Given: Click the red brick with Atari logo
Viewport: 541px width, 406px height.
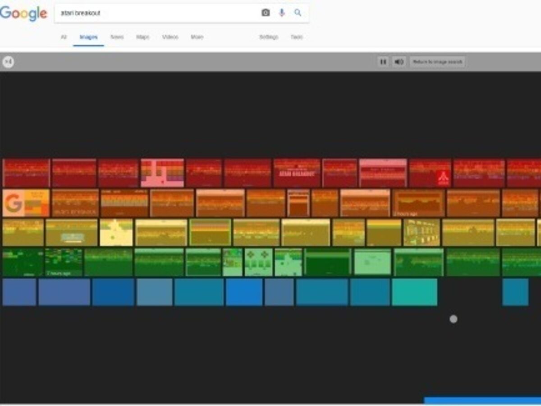Looking at the screenshot, I should 430,173.
